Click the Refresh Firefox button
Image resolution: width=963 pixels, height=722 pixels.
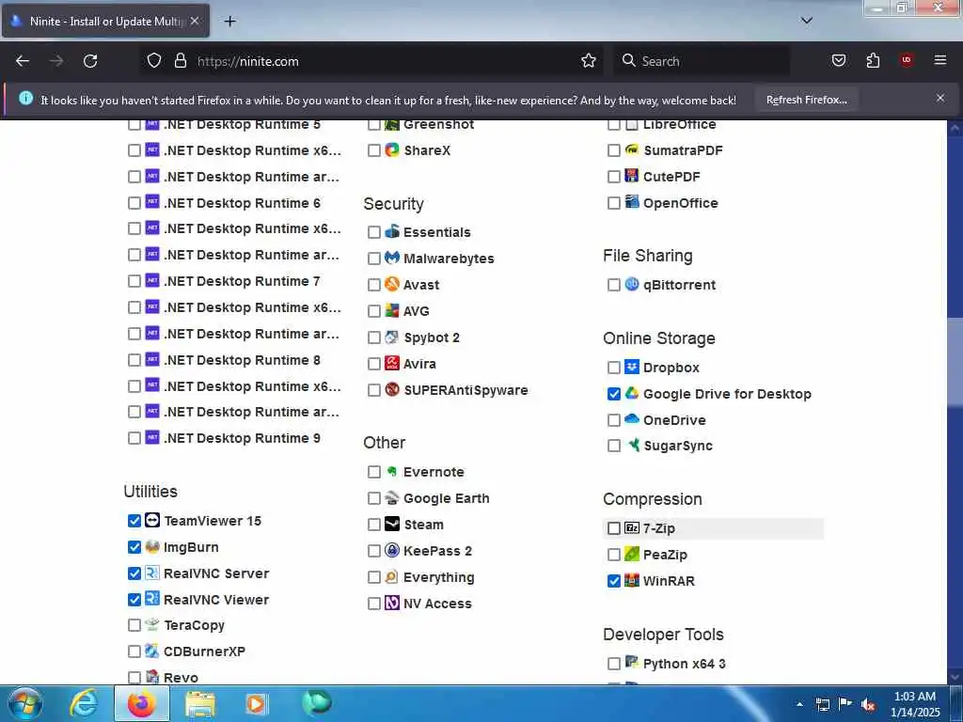pyautogui.click(x=806, y=100)
